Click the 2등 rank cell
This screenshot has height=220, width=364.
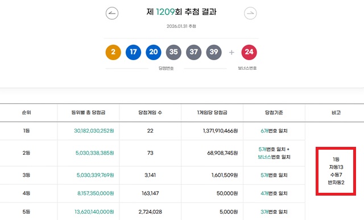[x=27, y=153]
